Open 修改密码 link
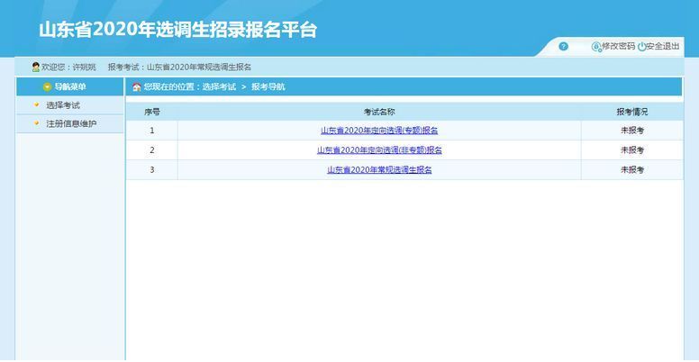The height and width of the screenshot is (362, 699). pyautogui.click(x=618, y=46)
